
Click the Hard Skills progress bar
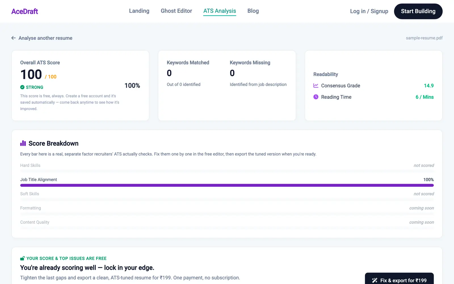pyautogui.click(x=227, y=171)
